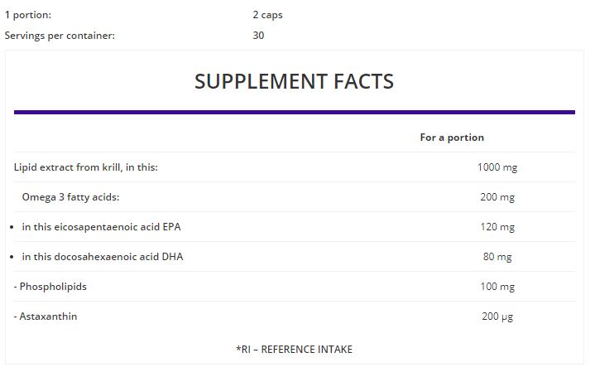The image size is (595, 372).
Task: Click the purple divider line under heading
Action: tap(295, 113)
